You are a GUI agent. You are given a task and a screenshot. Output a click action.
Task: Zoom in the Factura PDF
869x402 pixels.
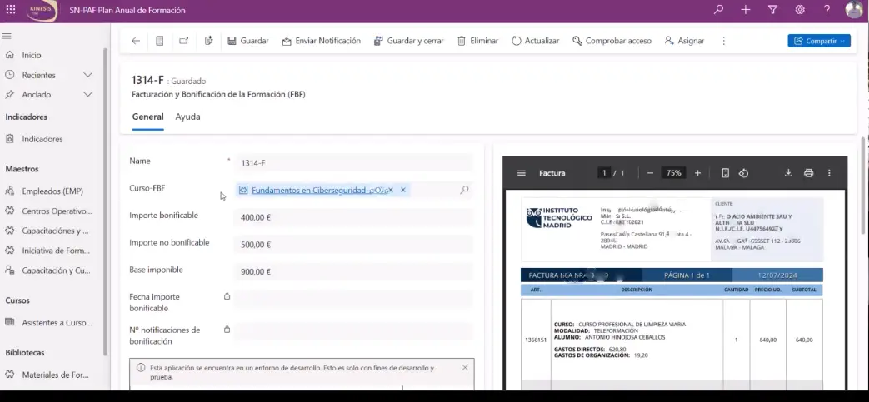(x=697, y=173)
